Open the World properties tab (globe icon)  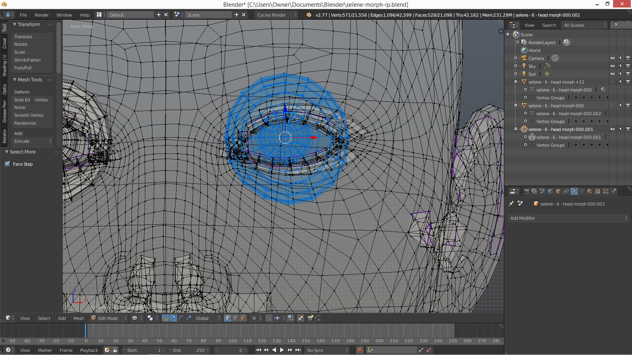(550, 191)
